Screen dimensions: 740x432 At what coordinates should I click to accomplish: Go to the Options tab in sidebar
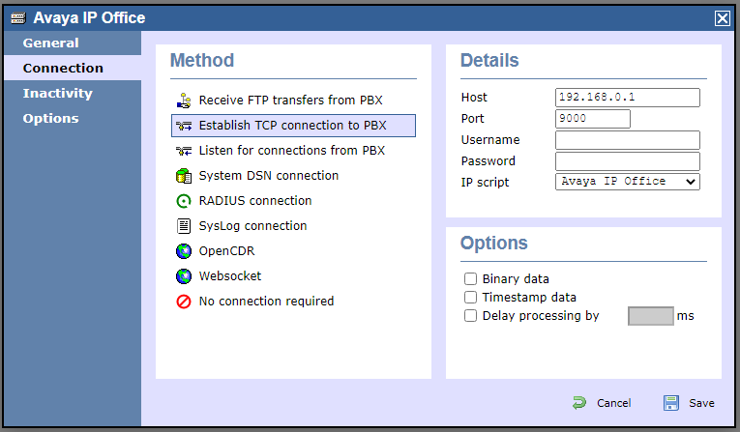pyautogui.click(x=73, y=118)
